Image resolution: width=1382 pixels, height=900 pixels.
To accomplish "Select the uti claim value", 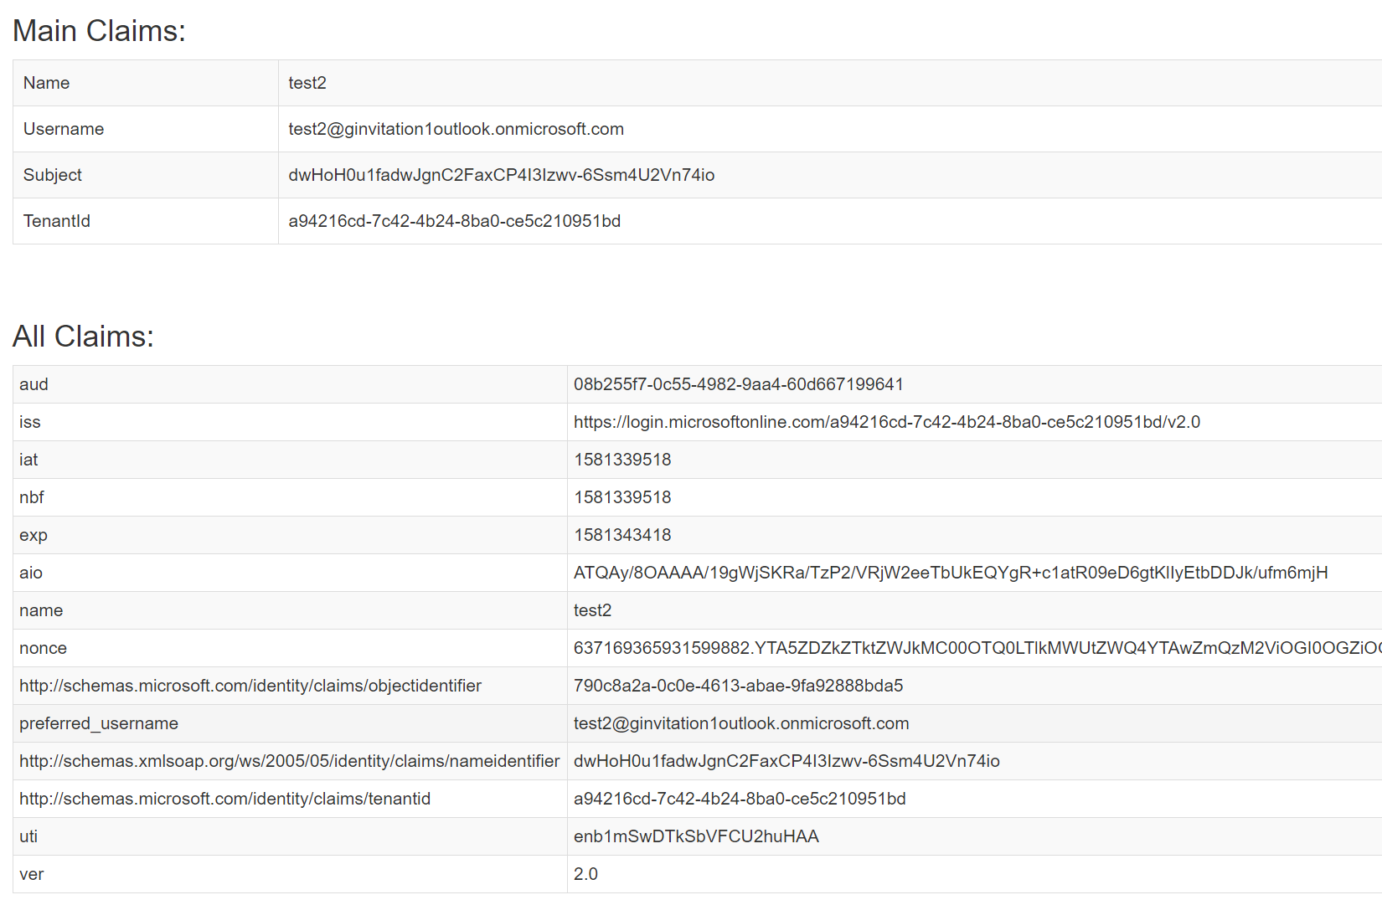I will click(696, 836).
